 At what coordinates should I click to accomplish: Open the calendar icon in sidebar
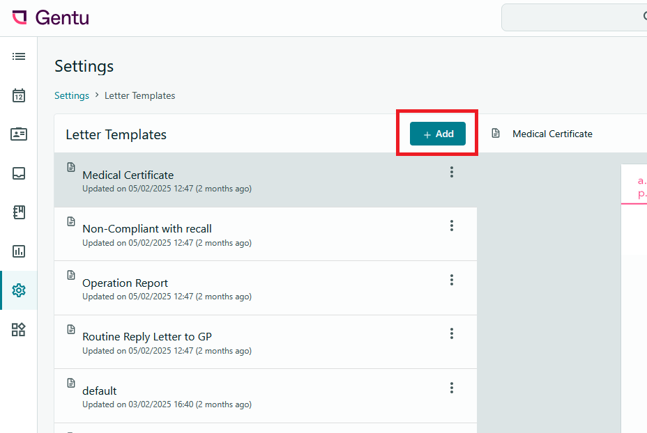[19, 95]
